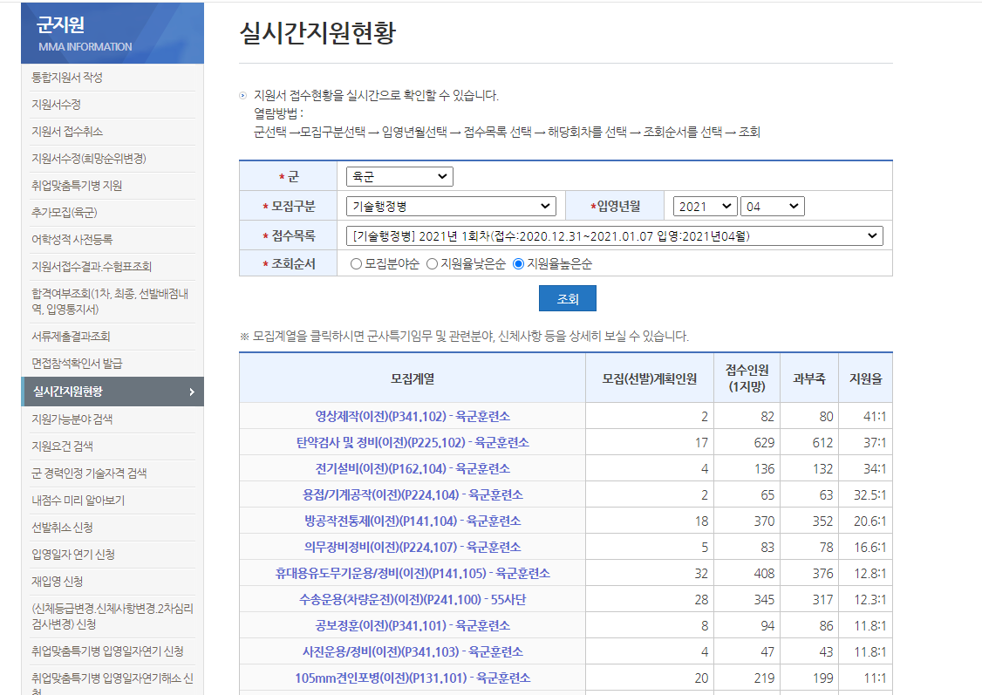The image size is (982, 695).
Task: Open 공보정훈(이전)(P341.101) link
Action: pos(413,625)
